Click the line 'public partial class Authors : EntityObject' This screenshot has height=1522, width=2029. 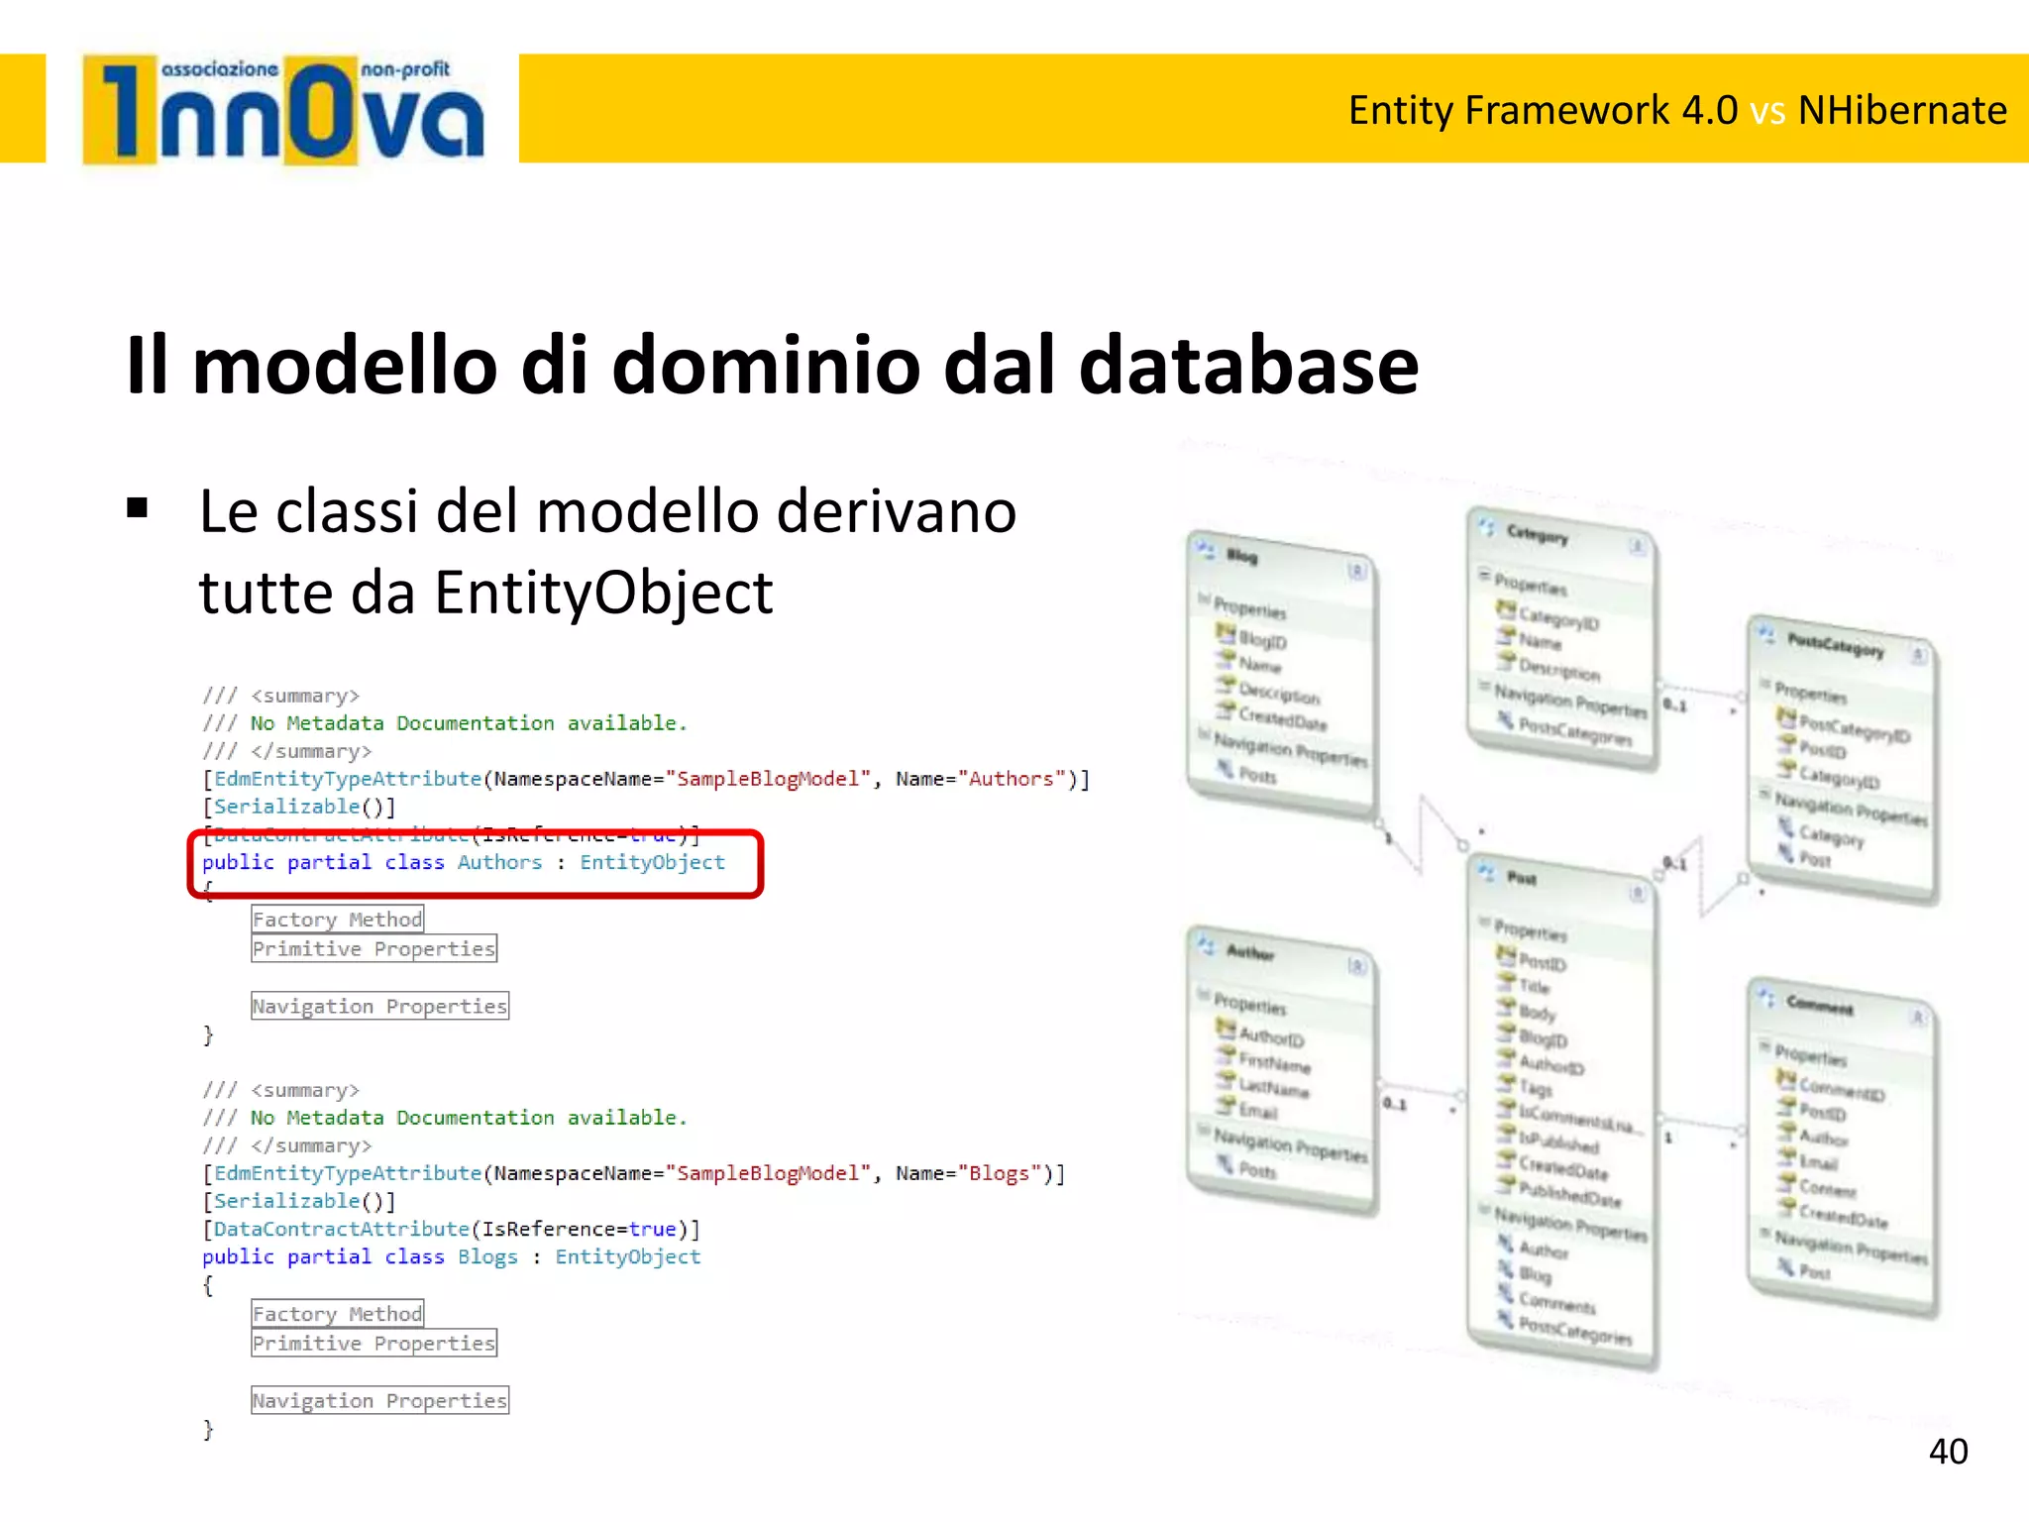click(x=464, y=863)
